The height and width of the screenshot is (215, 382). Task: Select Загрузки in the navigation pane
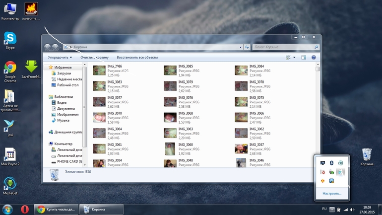point(64,73)
